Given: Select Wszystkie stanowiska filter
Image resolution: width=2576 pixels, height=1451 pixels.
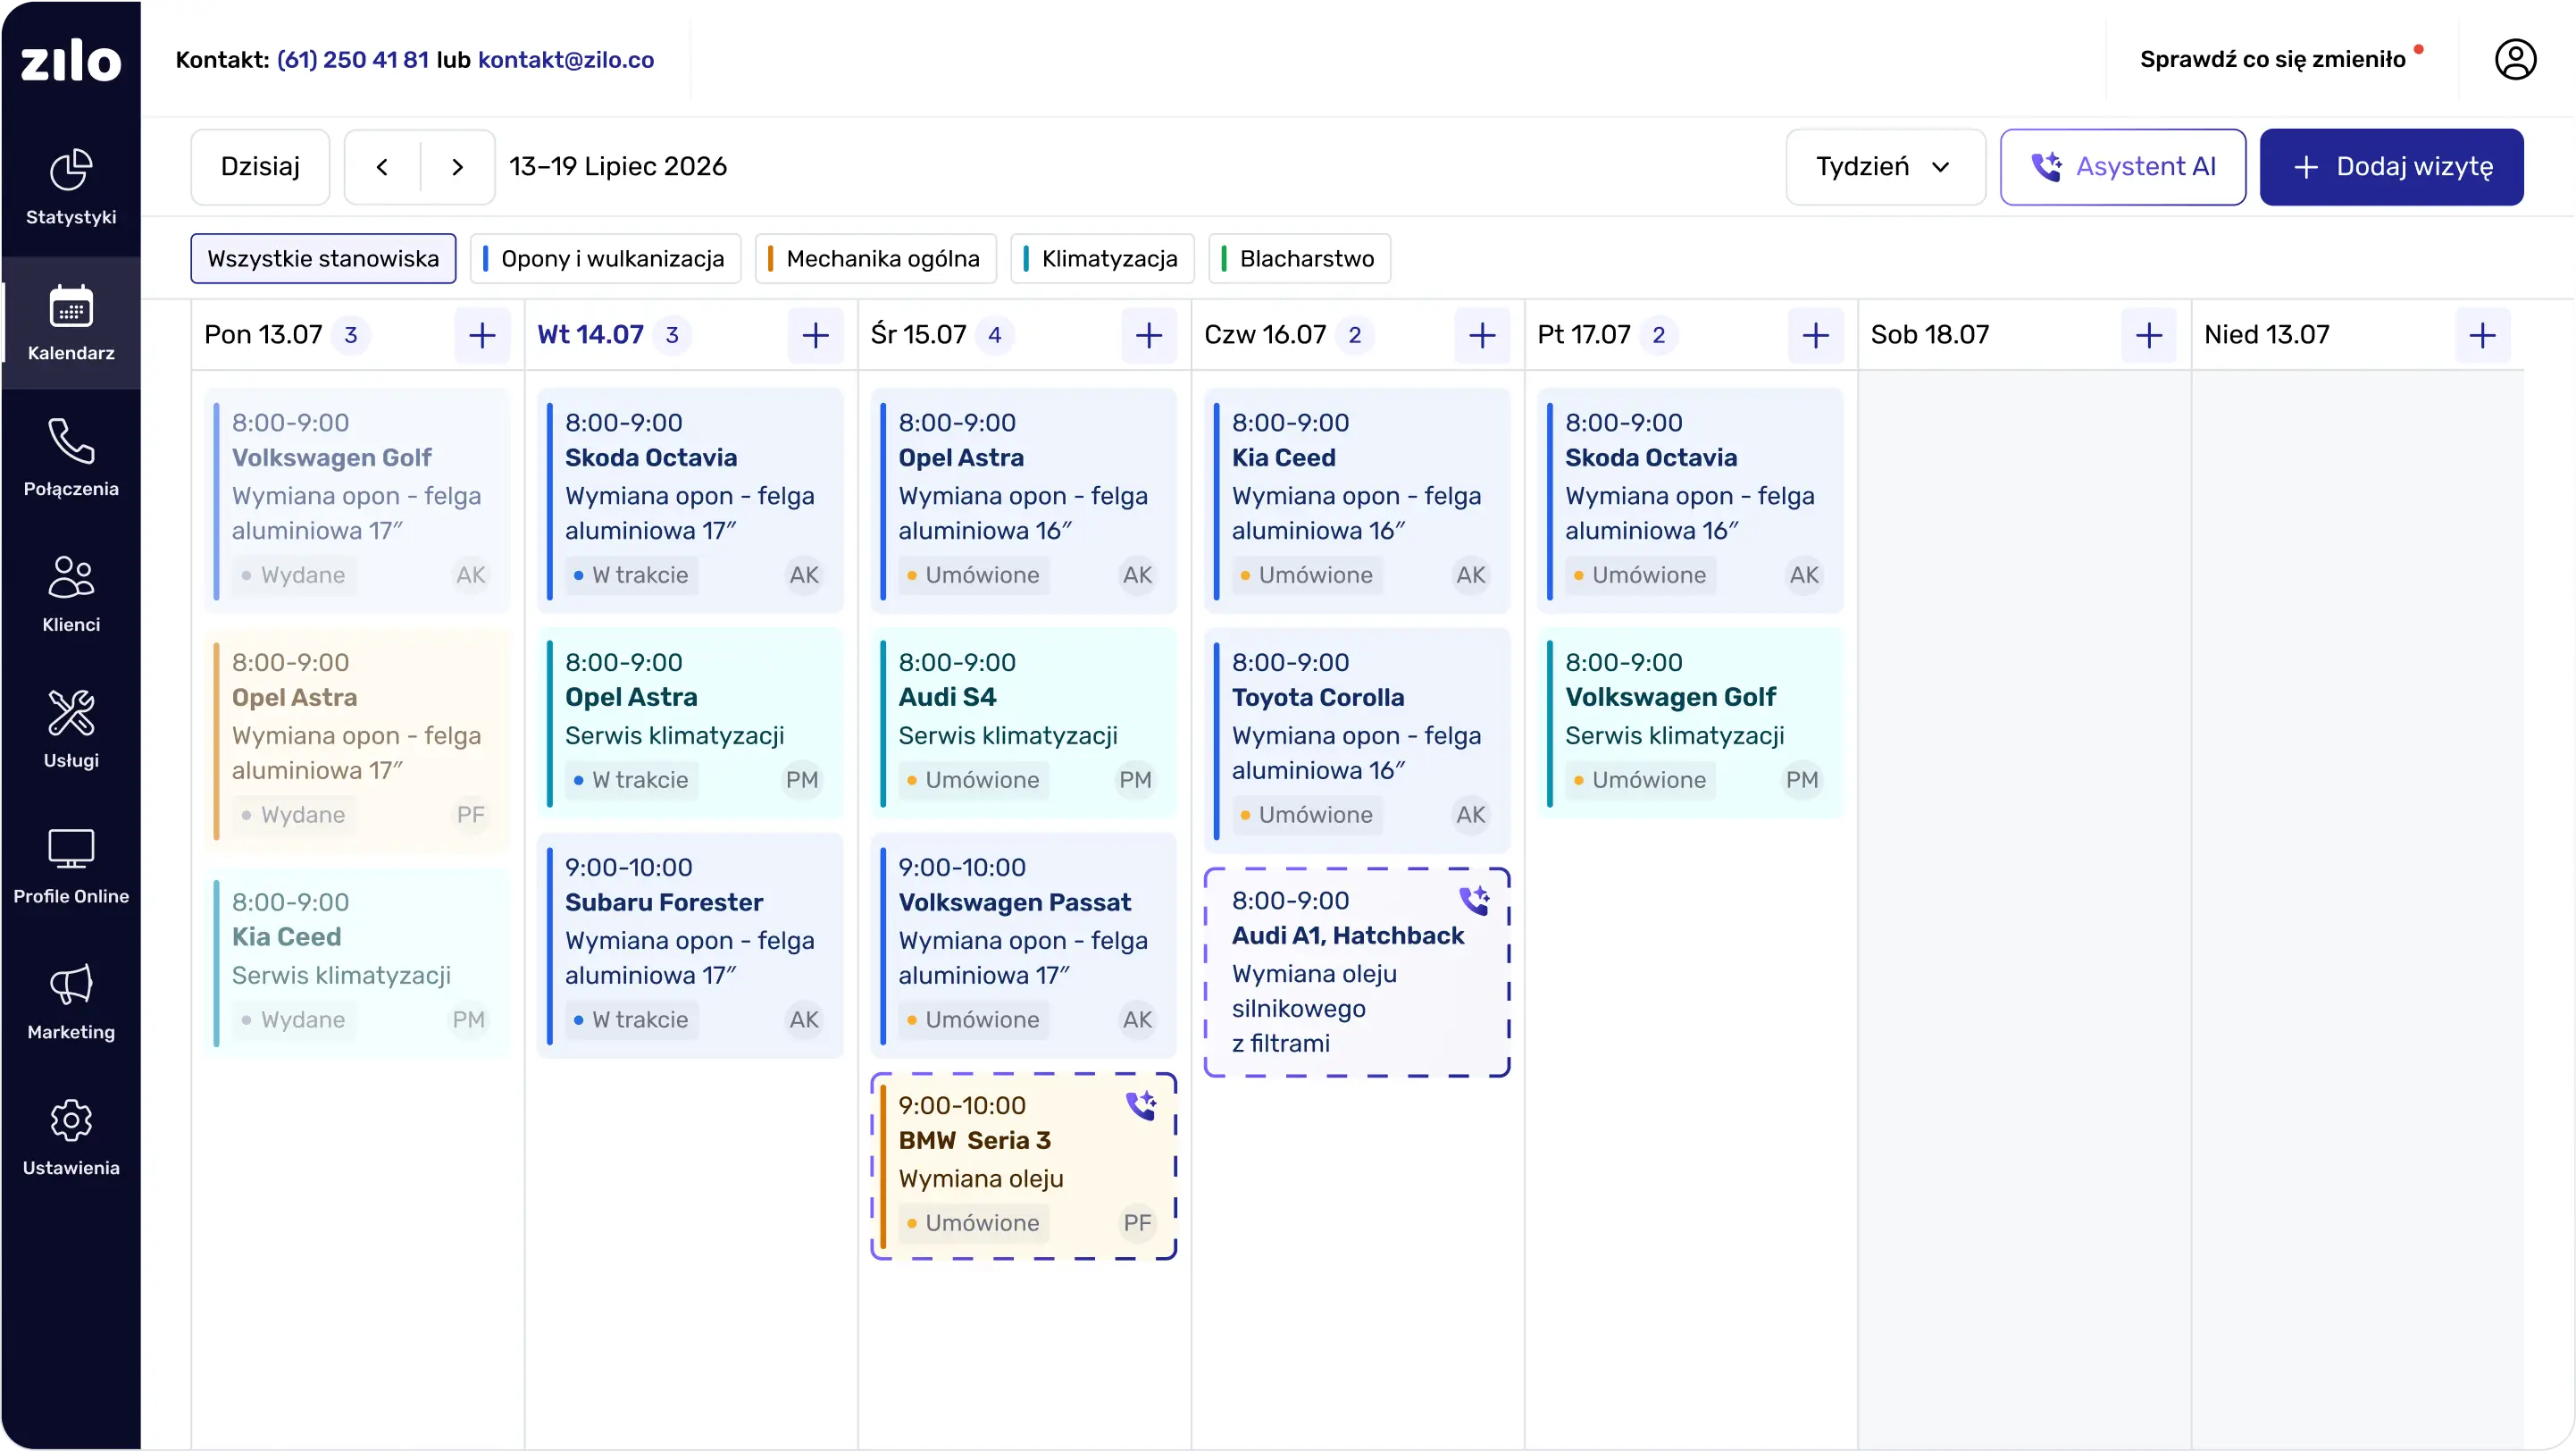Looking at the screenshot, I should click(x=323, y=259).
